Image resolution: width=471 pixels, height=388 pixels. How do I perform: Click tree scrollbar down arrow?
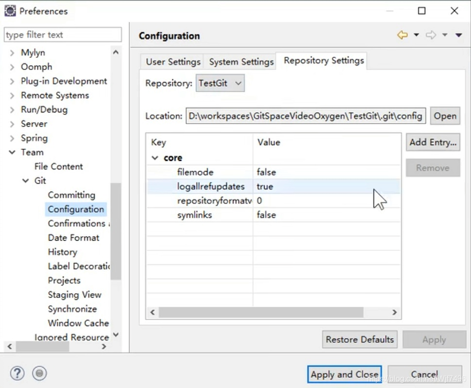[x=116, y=335]
